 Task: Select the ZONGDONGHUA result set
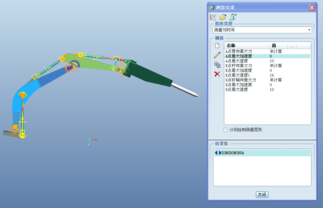pos(262,153)
